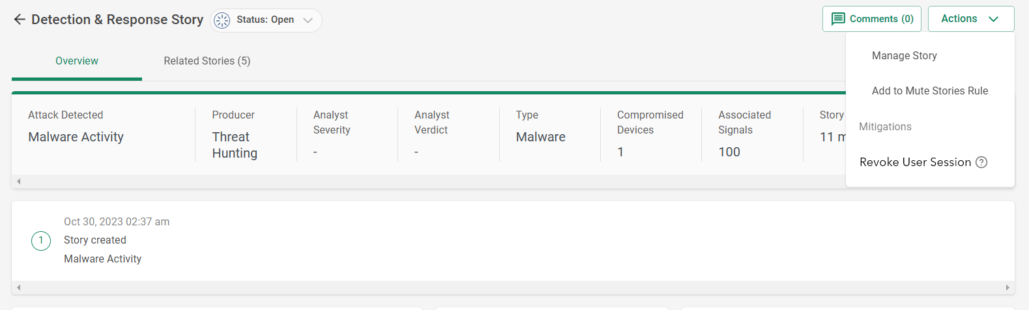Expand the Status: Open dropdown

(x=266, y=20)
